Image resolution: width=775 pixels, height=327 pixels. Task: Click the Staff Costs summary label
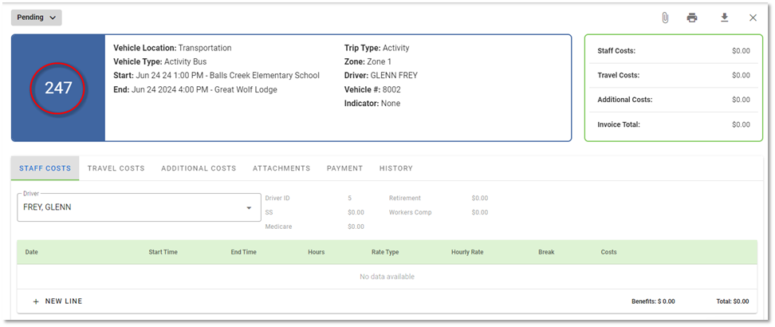click(x=616, y=50)
